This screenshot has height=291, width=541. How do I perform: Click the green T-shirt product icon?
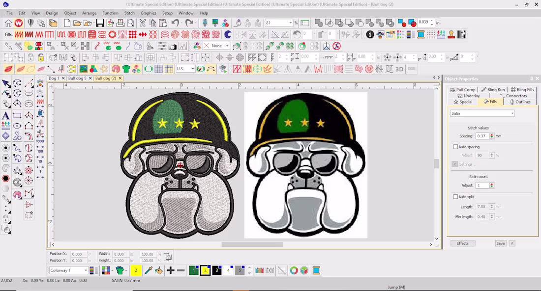(126, 69)
